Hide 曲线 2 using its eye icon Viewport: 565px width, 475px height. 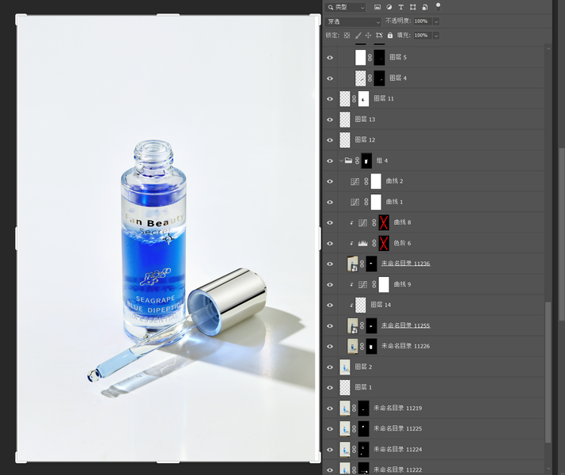(x=330, y=181)
